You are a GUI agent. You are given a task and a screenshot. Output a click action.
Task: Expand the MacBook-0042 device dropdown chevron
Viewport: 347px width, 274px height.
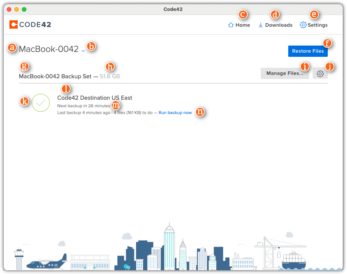coord(83,51)
